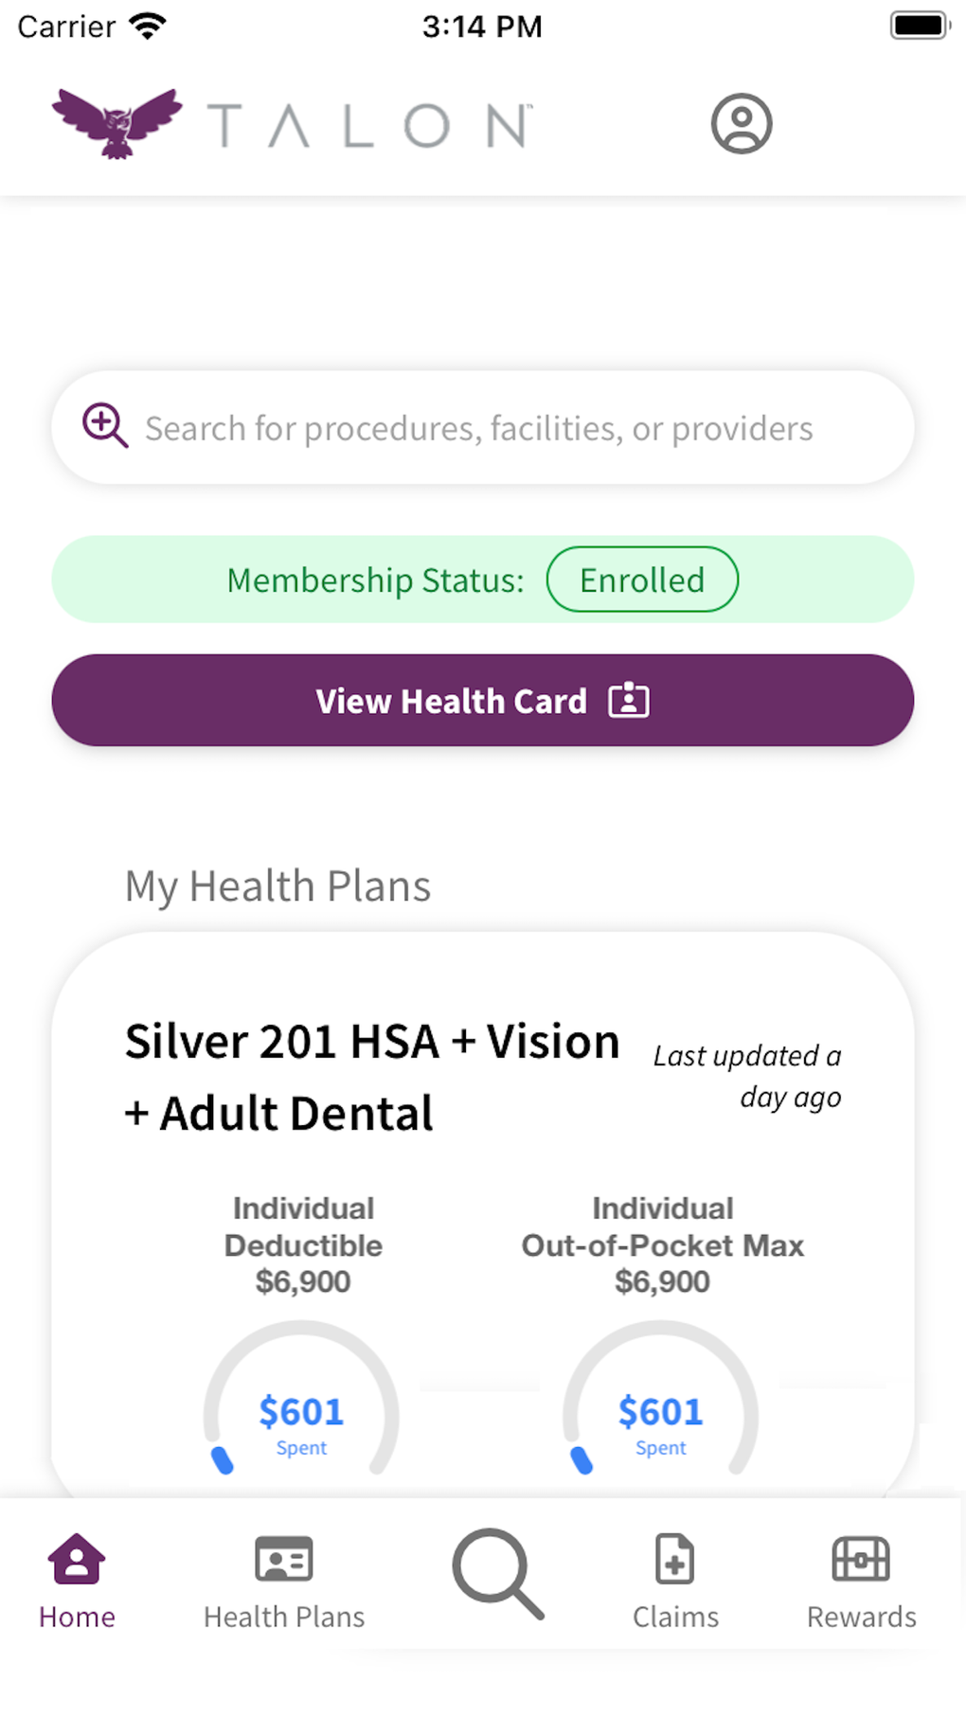This screenshot has height=1717, width=966.
Task: Click the procedures search input field
Action: [x=479, y=429]
